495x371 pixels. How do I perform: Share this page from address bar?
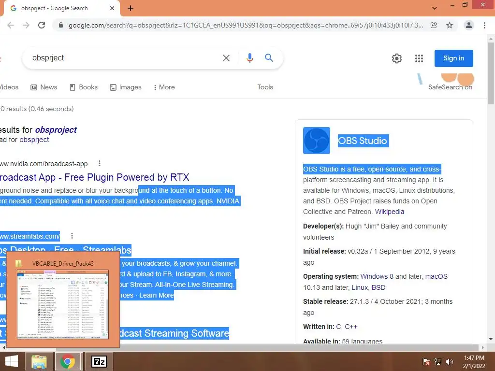434,25
